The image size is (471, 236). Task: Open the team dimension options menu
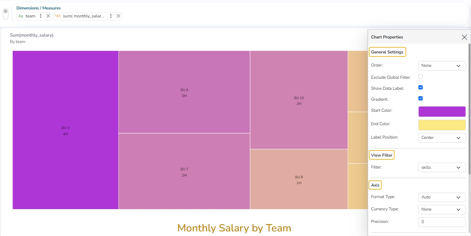pos(41,16)
